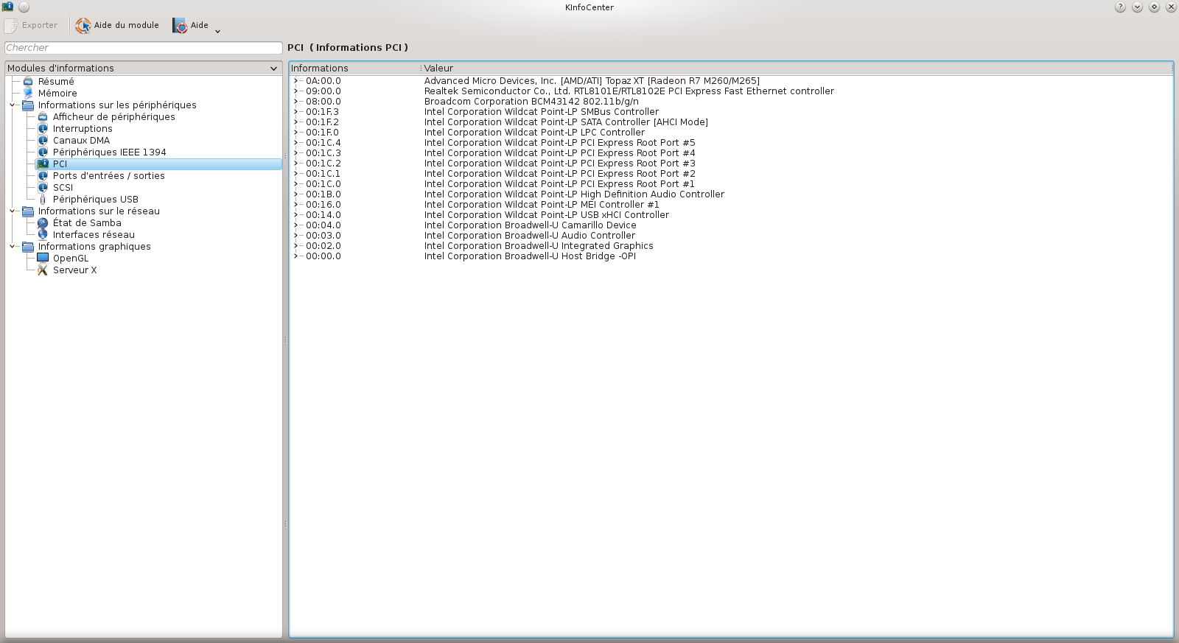Collapse Informations sur le réseau branch
This screenshot has height=643, width=1179.
pos(13,211)
